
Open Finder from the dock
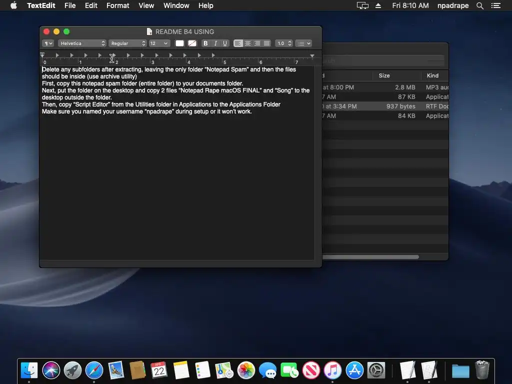pos(29,370)
